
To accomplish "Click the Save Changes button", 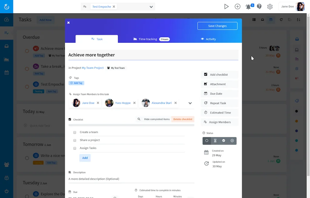I will (217, 26).
